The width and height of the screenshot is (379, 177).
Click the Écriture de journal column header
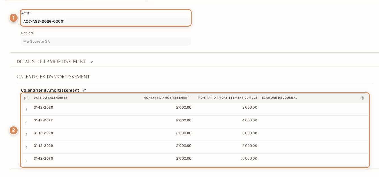click(x=279, y=98)
